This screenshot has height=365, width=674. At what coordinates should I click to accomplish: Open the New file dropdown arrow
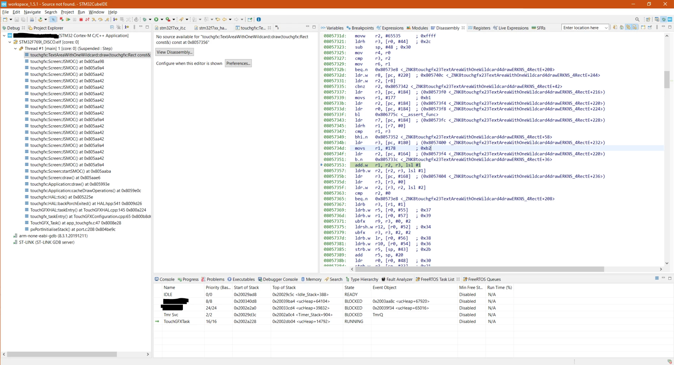click(11, 20)
